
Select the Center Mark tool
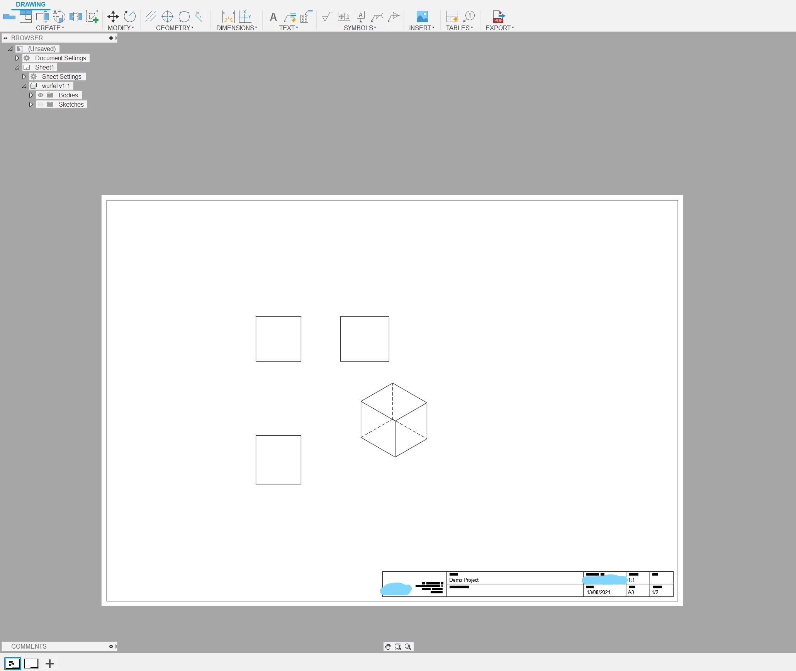point(167,17)
